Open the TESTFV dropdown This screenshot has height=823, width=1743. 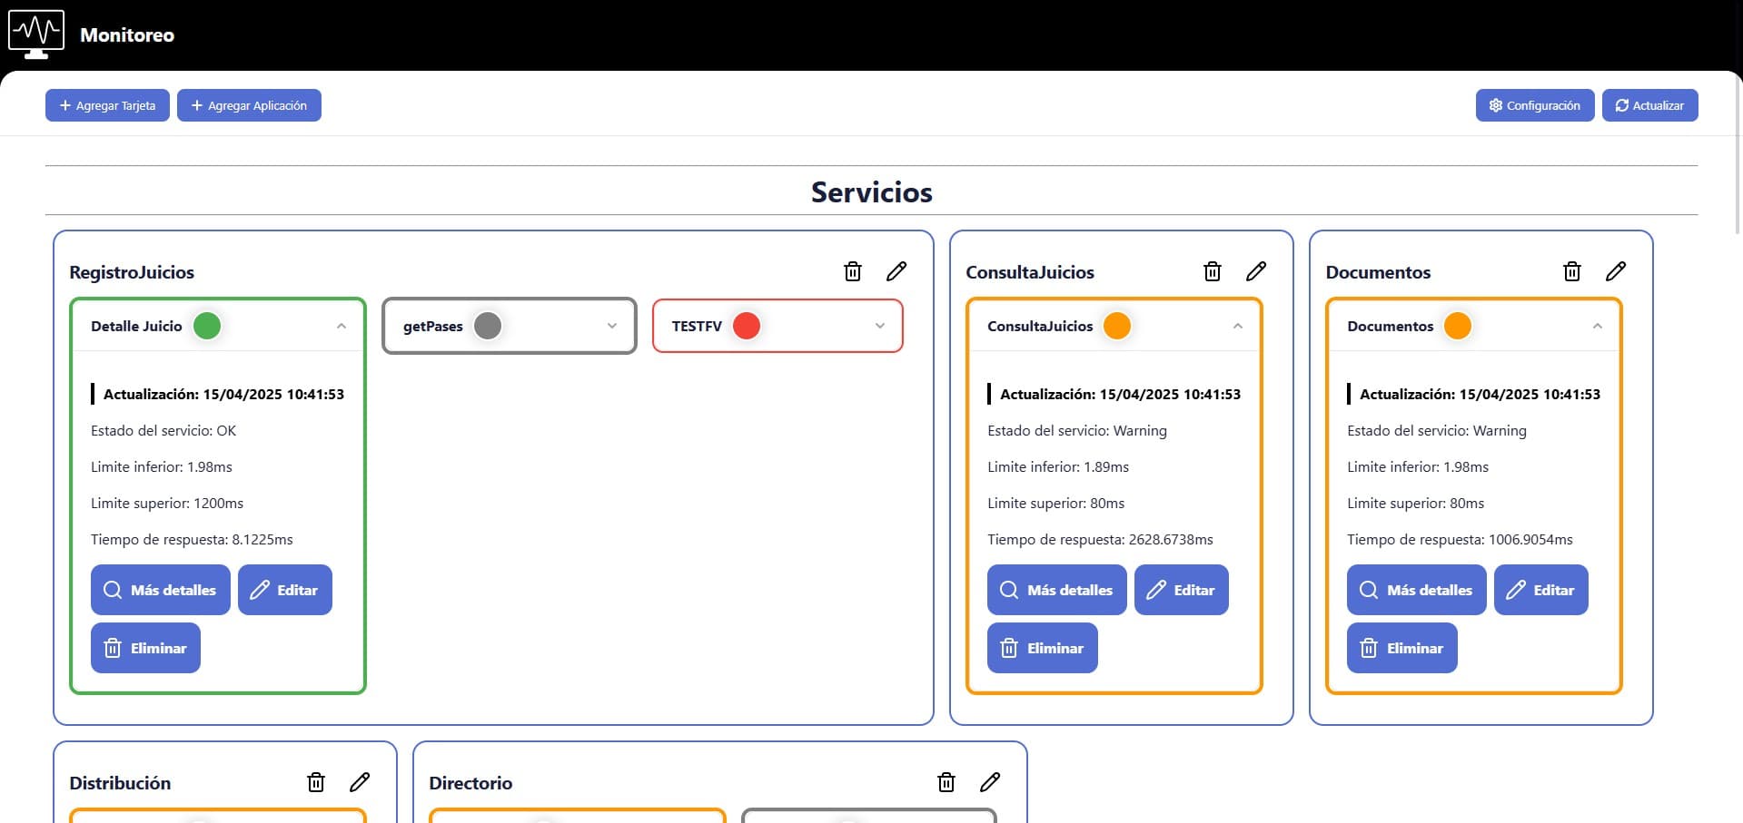[878, 326]
